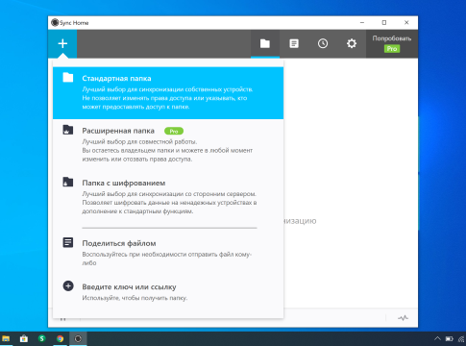Choose Папка с шифрованием option

(x=168, y=197)
